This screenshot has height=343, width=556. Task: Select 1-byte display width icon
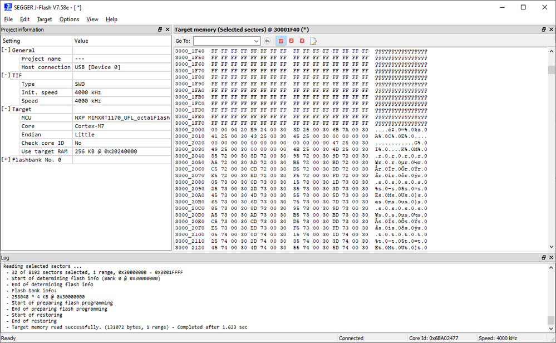coord(281,41)
